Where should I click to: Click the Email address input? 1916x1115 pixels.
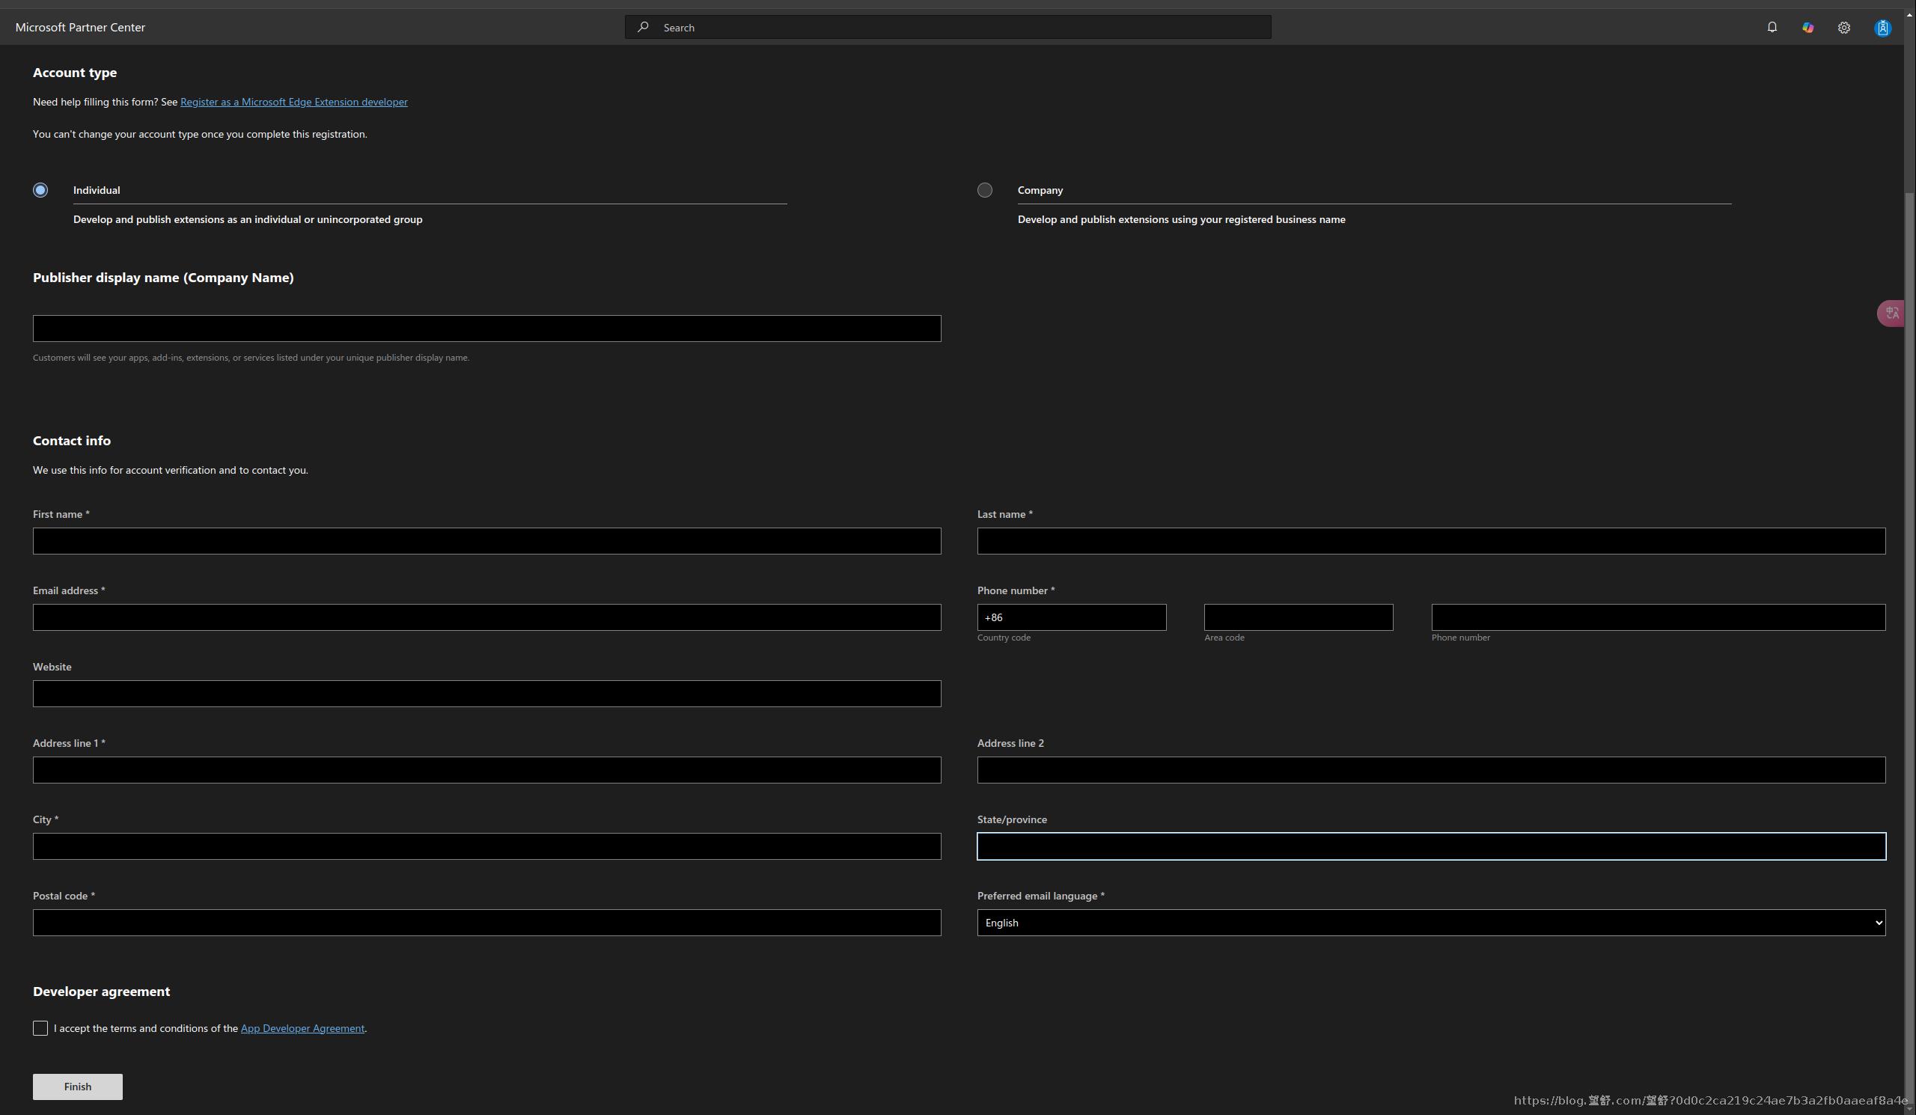coord(486,617)
